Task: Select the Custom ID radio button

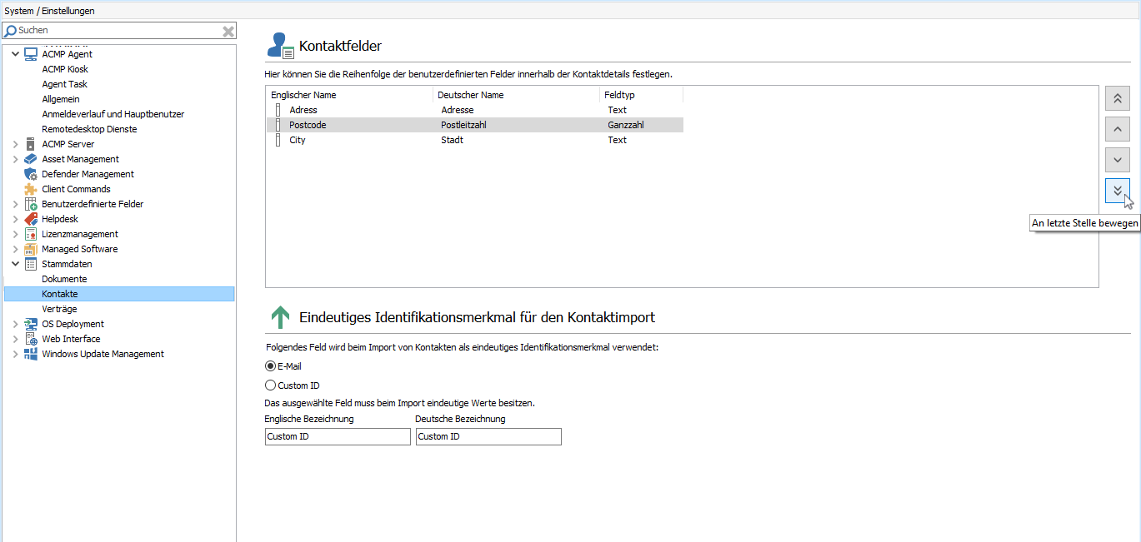Action: [x=270, y=385]
